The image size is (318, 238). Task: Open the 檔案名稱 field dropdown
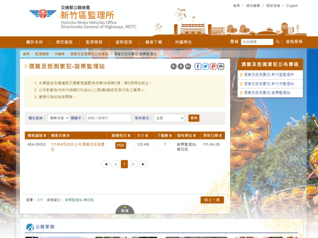pos(59,118)
